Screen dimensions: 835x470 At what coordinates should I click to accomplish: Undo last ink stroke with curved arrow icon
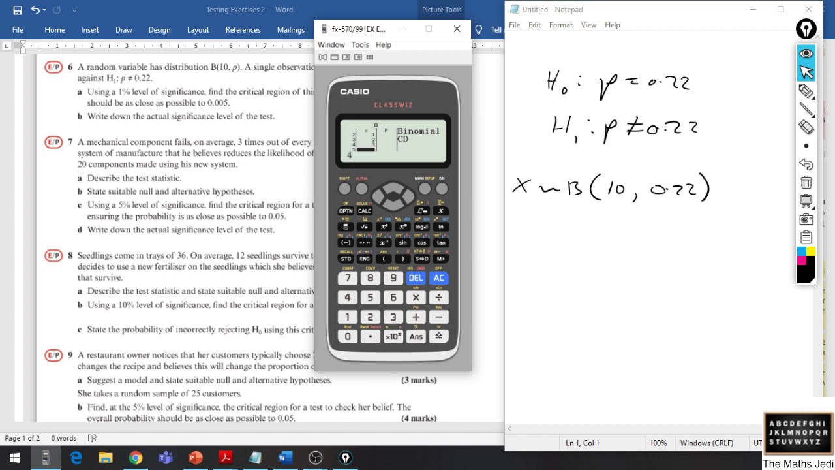coord(806,164)
